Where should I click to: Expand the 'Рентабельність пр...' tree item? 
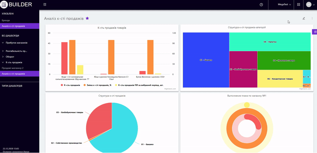click(3, 51)
